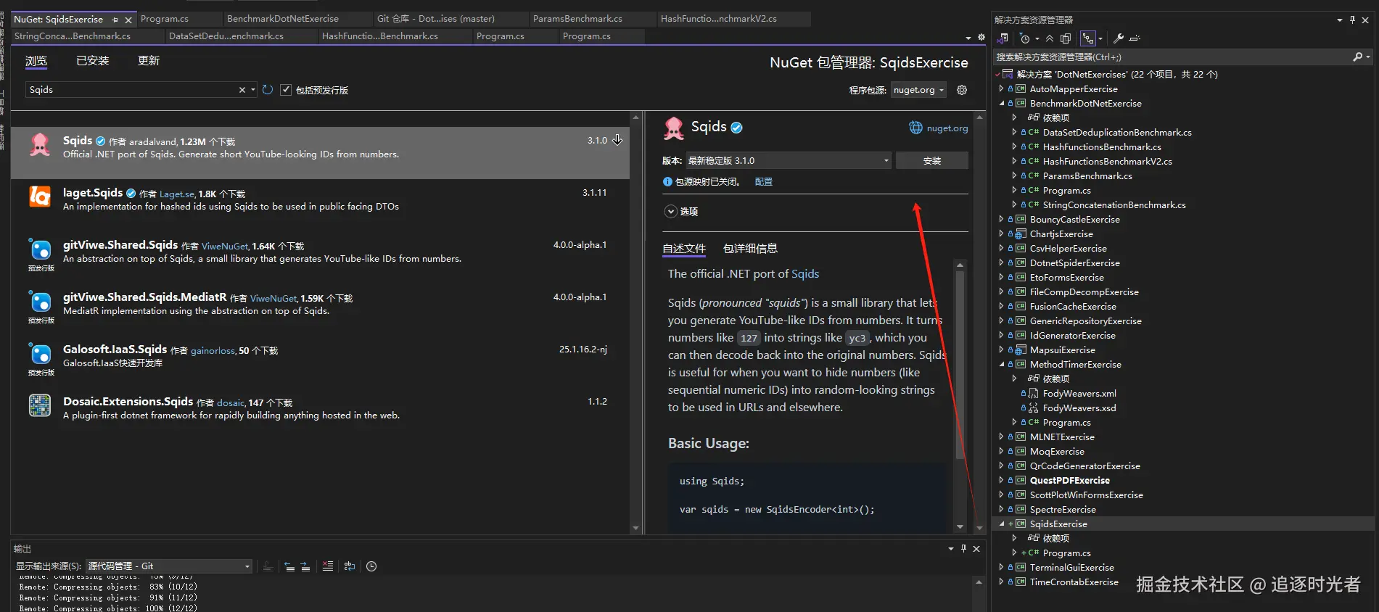
Task: Open the package source nuget.org dropdown
Action: pos(919,90)
